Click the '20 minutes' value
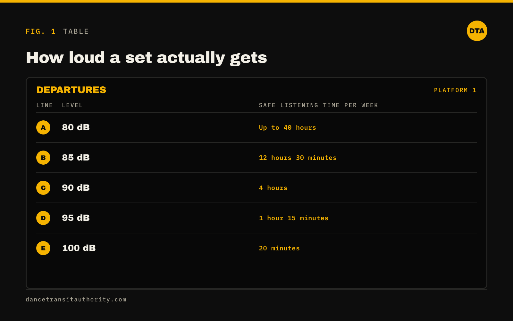This screenshot has height=321, width=513. (x=279, y=248)
